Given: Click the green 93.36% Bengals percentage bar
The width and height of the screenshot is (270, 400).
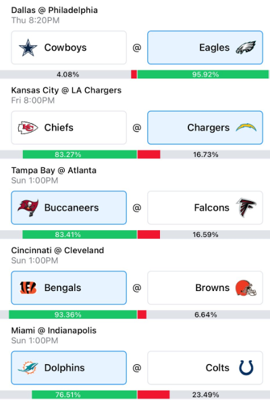Looking at the screenshot, I should click(x=73, y=315).
